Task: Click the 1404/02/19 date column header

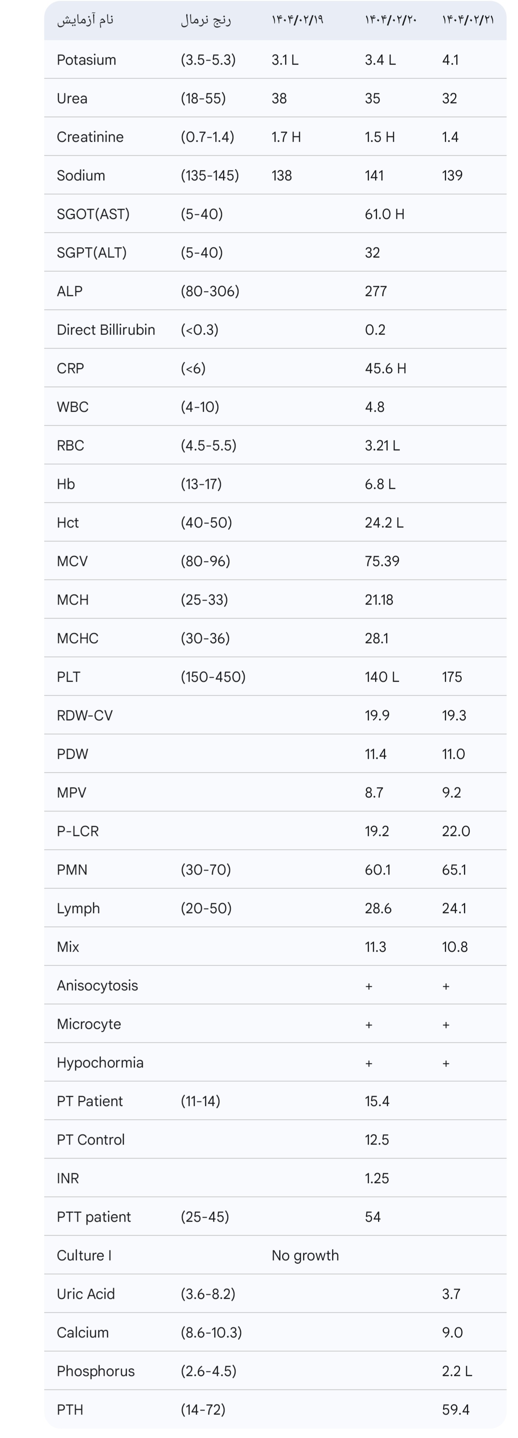Action: click(298, 20)
